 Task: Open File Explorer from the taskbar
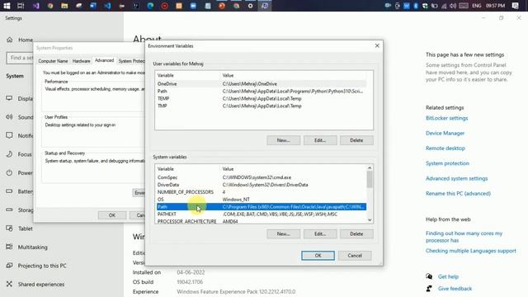pyautogui.click(x=64, y=6)
